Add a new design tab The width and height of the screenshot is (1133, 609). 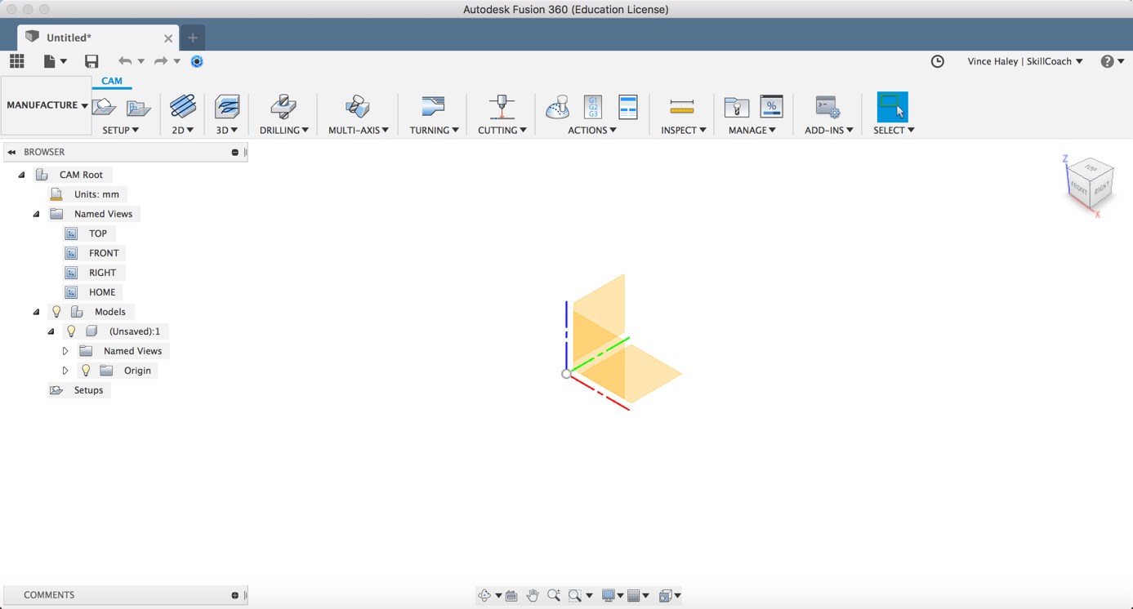[193, 38]
